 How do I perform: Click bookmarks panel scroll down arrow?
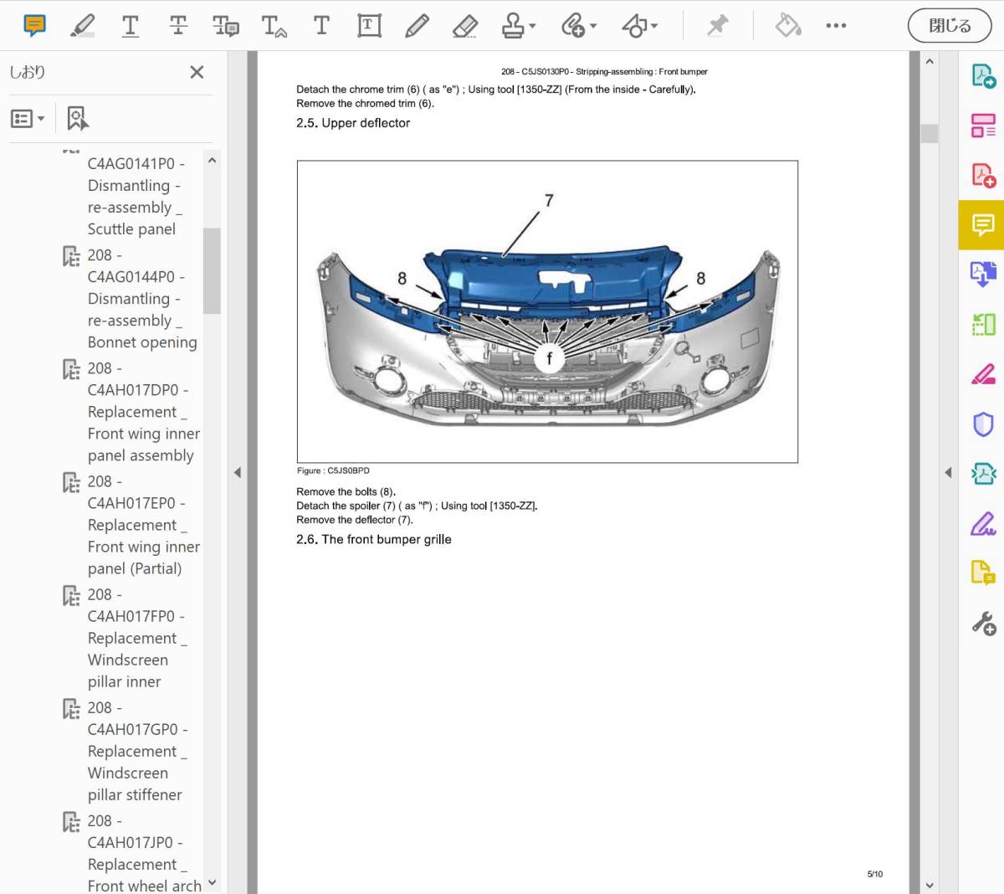coord(212,882)
